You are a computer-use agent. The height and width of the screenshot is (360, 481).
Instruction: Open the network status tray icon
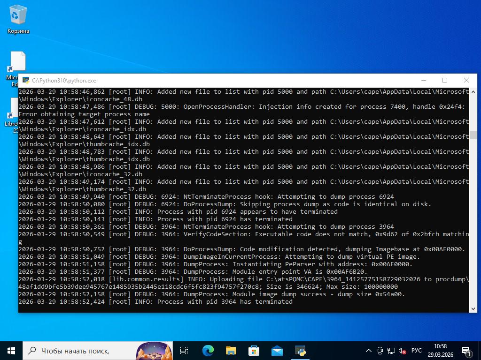(x=391, y=351)
